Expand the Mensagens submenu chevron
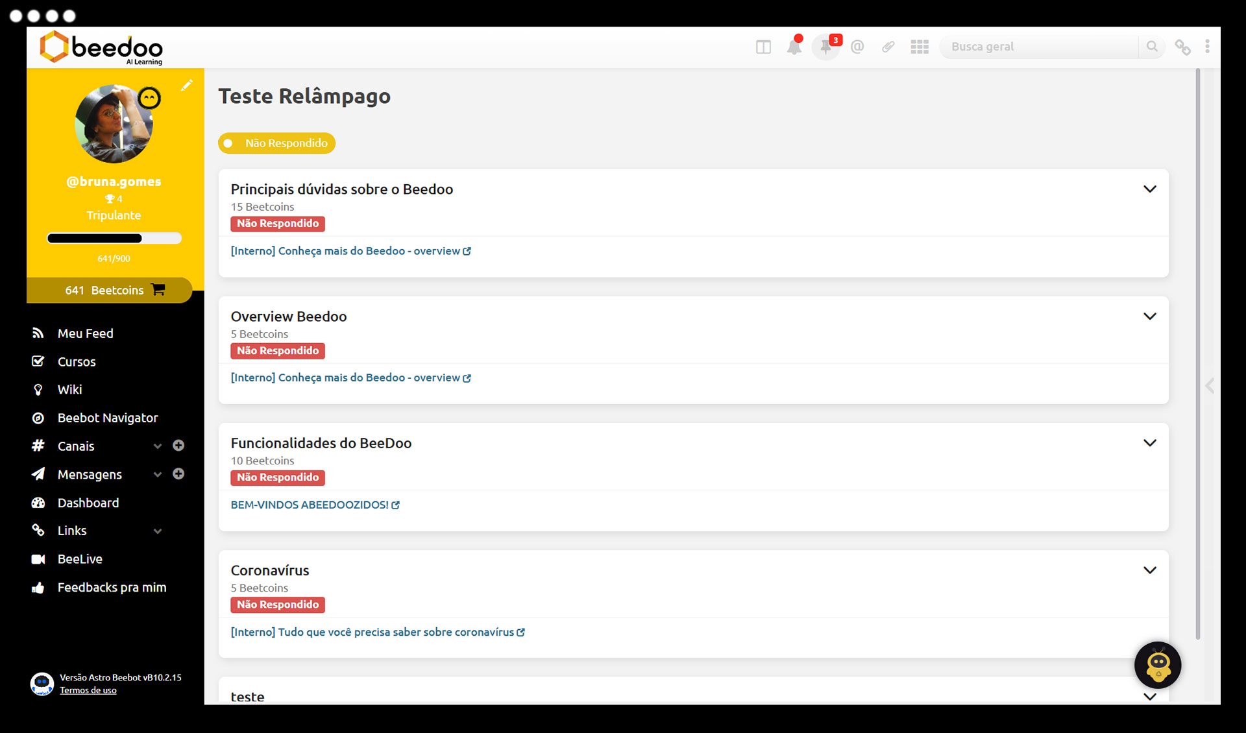 [x=158, y=475]
